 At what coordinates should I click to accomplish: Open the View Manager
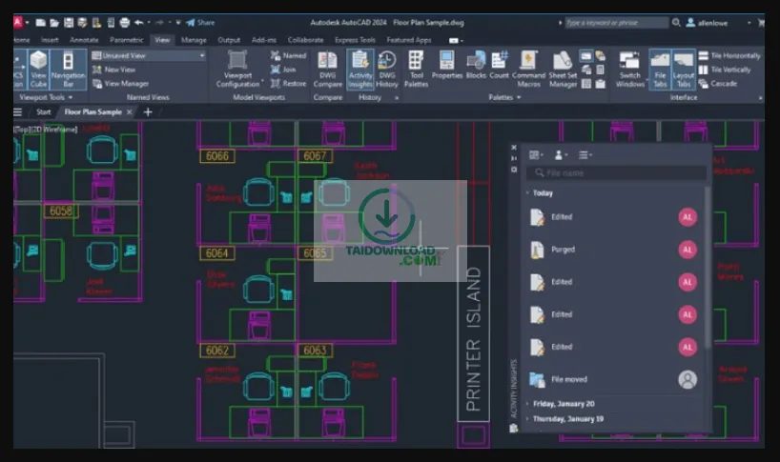coord(121,84)
